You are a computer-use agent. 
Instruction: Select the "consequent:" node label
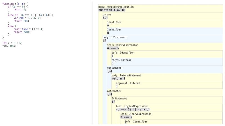(115, 68)
